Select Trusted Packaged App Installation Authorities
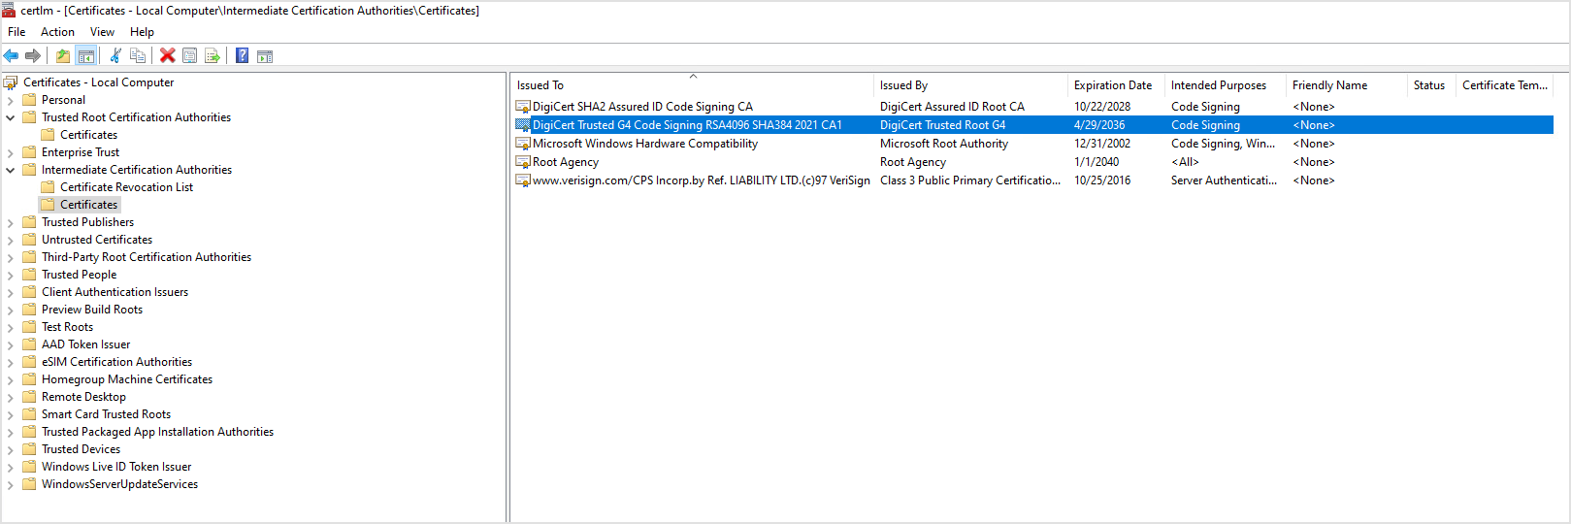 pos(157,432)
